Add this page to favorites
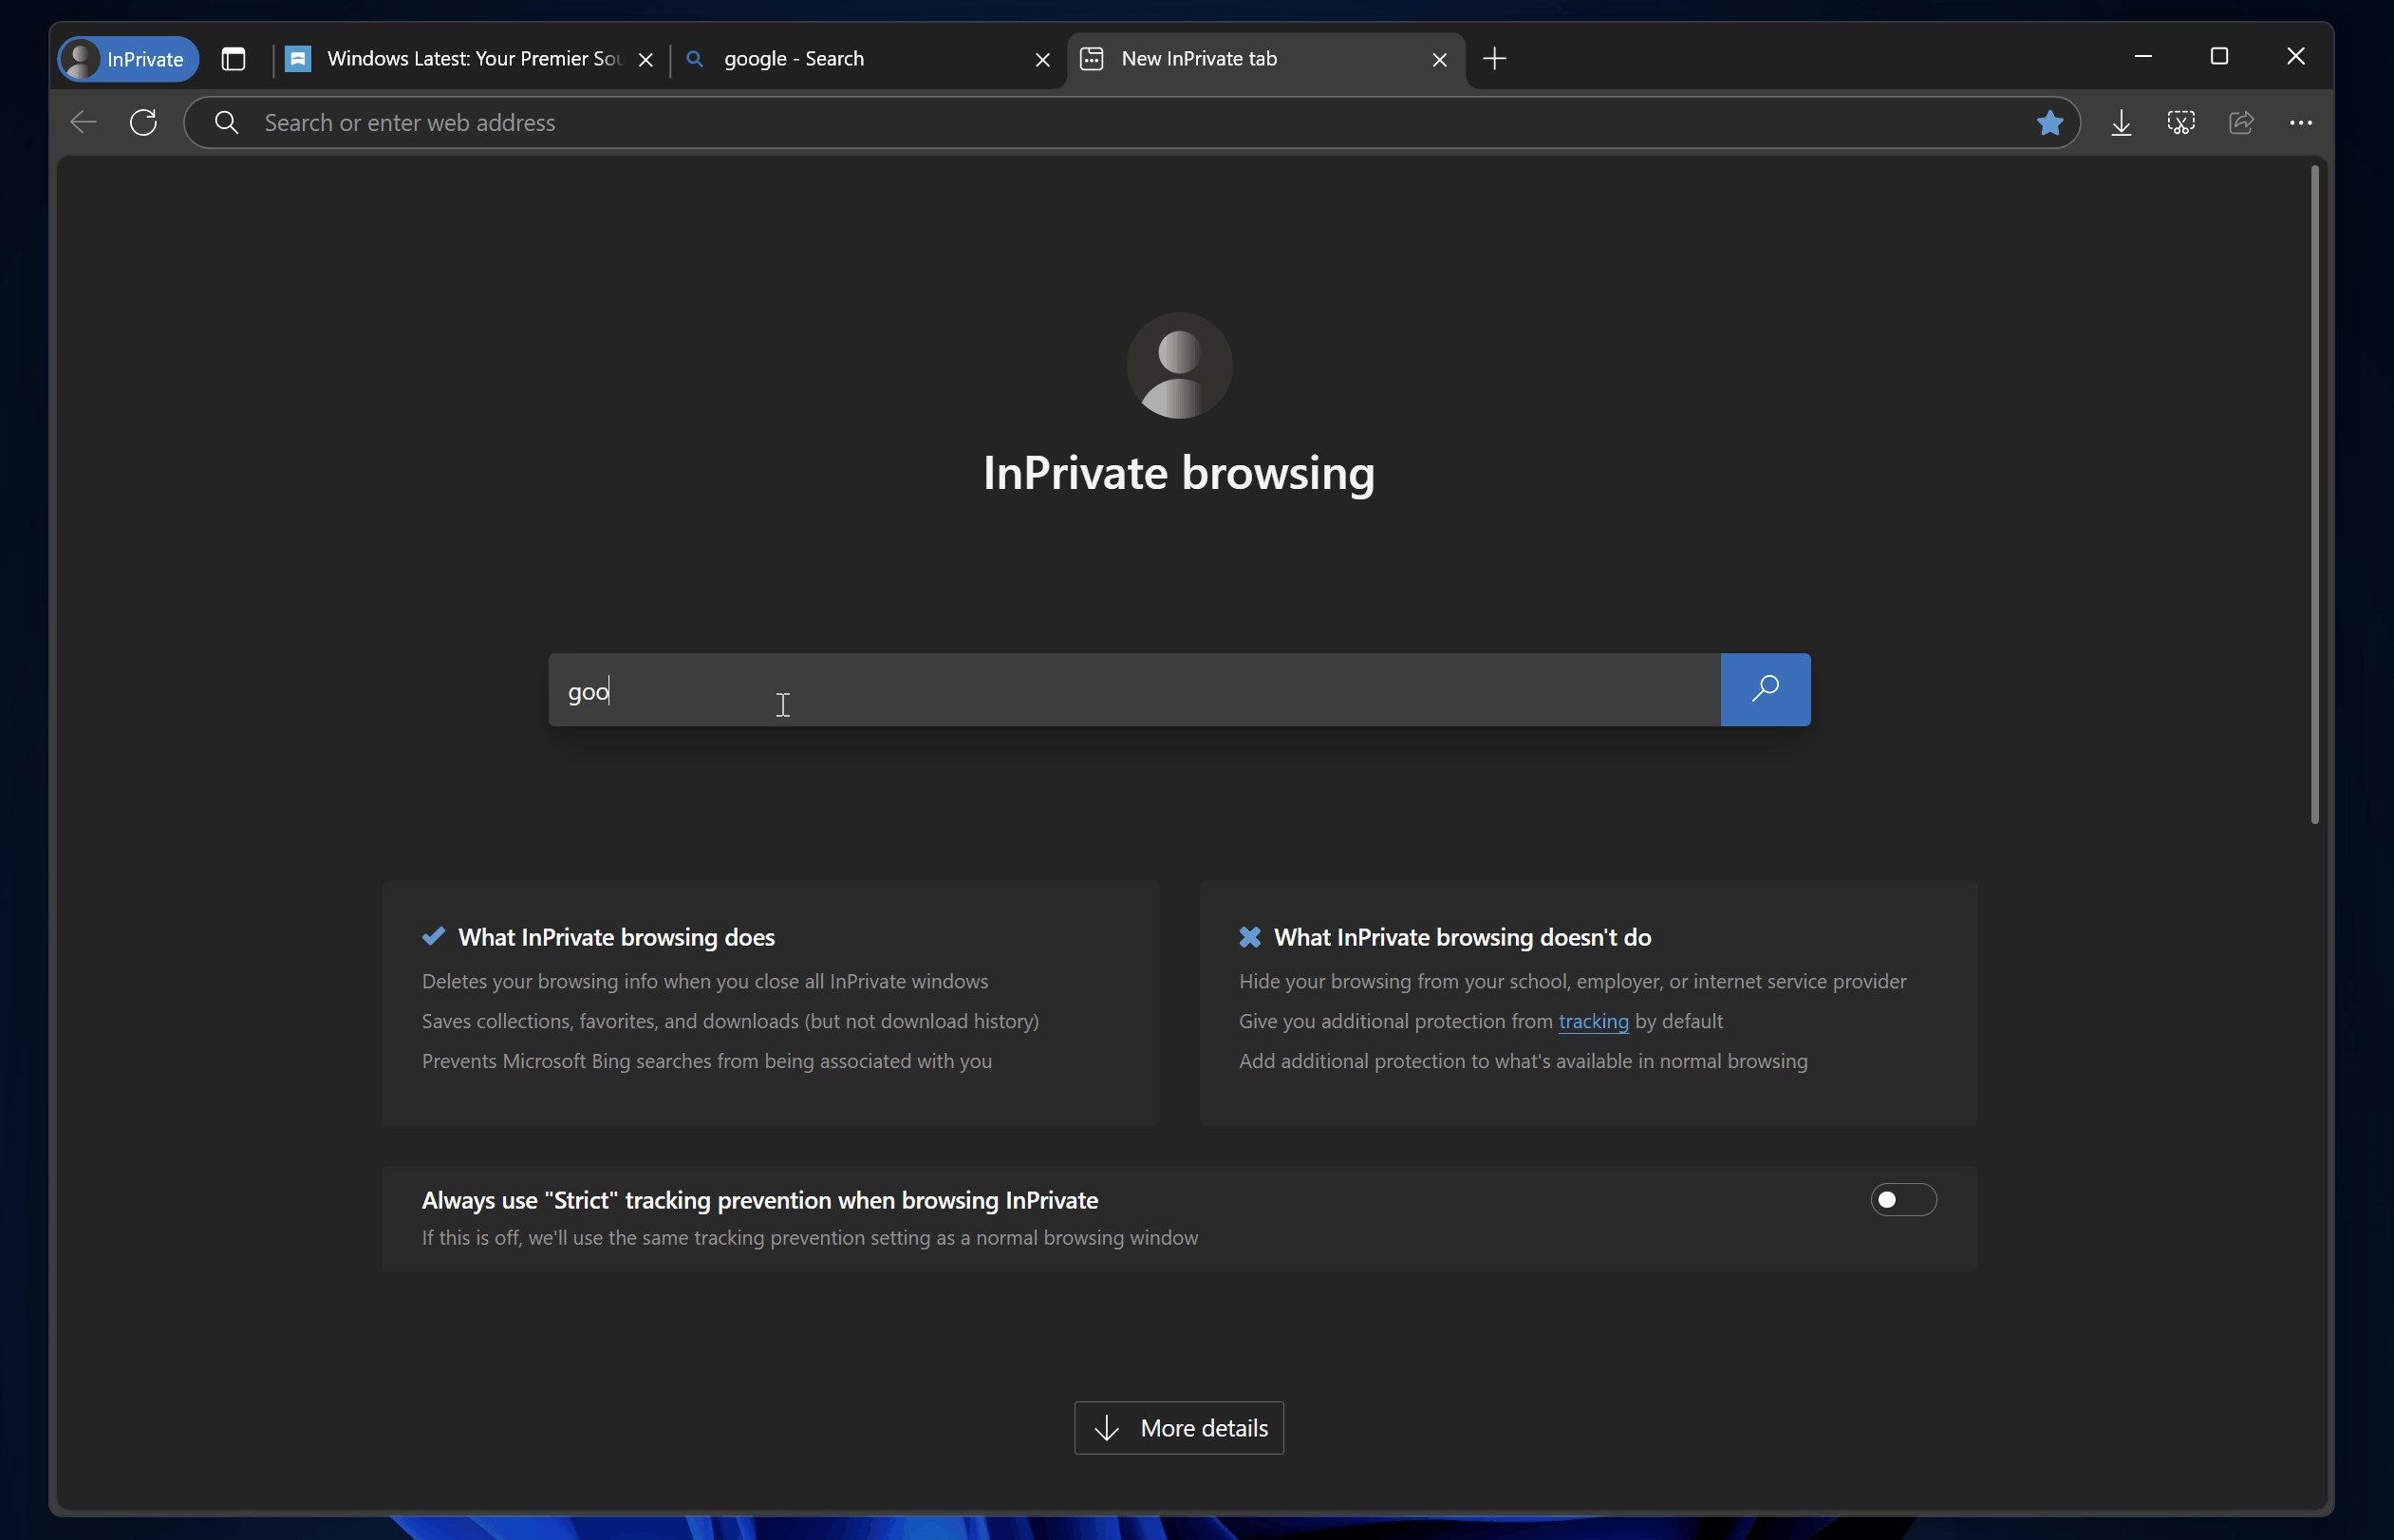The height and width of the screenshot is (1540, 2394). point(2050,122)
